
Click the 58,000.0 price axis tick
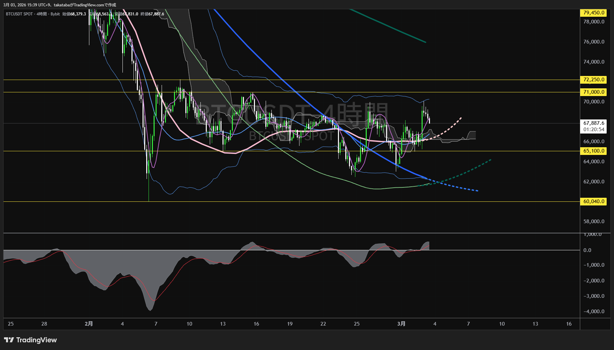click(x=594, y=222)
